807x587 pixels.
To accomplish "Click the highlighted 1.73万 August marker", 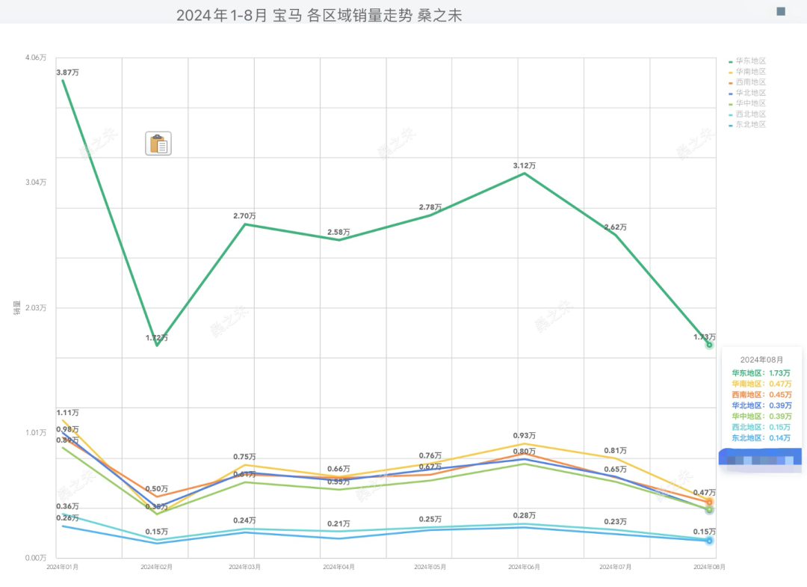I will point(709,345).
